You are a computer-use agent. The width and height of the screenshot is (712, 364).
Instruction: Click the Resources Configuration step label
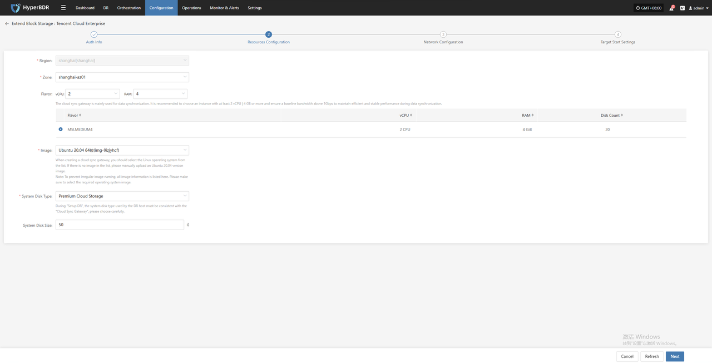coord(269,42)
